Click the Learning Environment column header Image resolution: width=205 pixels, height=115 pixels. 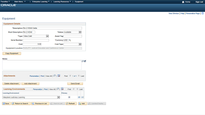pos(11,93)
